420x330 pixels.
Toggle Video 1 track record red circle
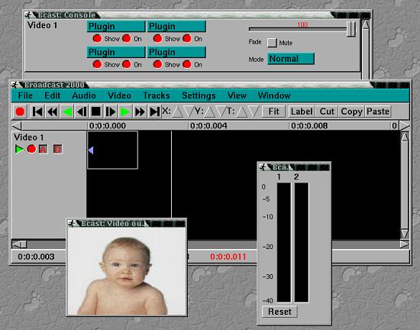coord(31,149)
